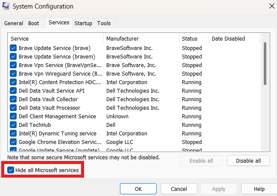Open Help for System Configuration
Viewport: 277px width, 196px height.
pyautogui.click(x=259, y=189)
